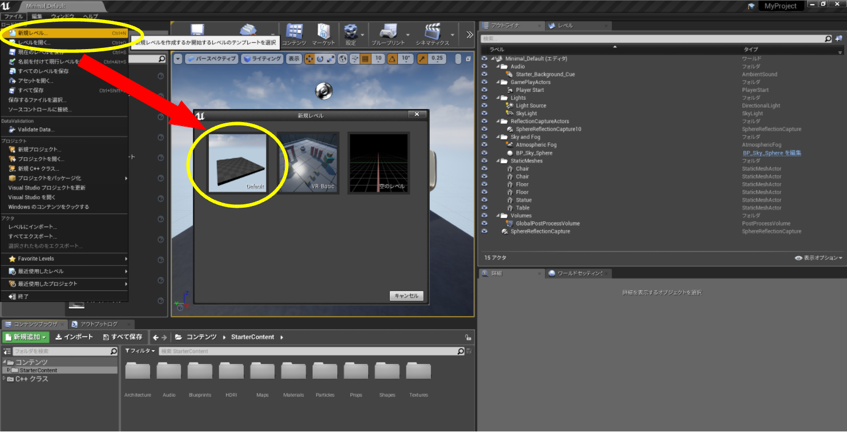This screenshot has height=432, width=847.
Task: Open the Blueprints folder
Action: click(200, 379)
